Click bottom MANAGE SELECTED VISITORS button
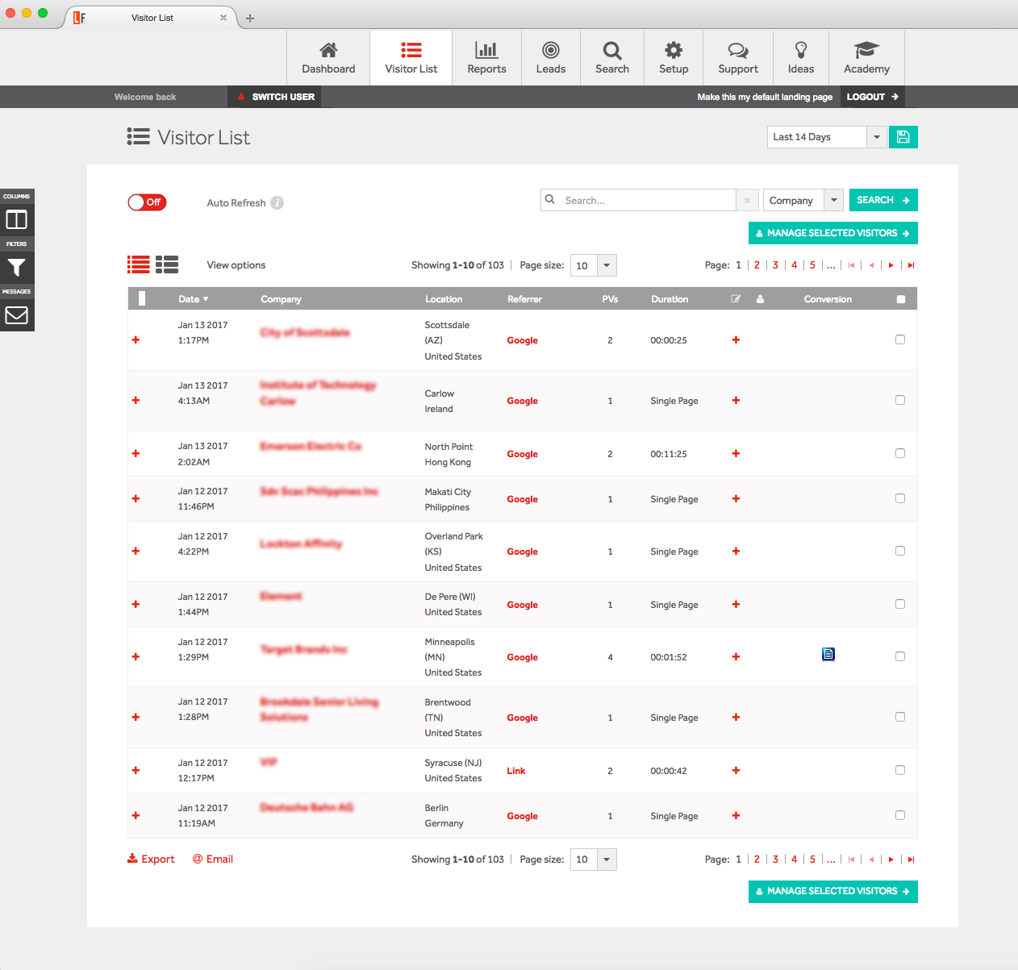The image size is (1018, 970). (833, 891)
